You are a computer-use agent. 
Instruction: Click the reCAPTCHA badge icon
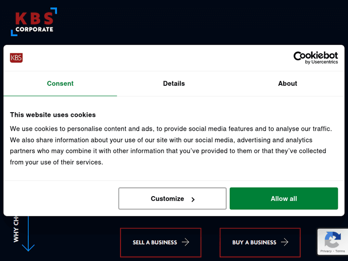pos(333,240)
